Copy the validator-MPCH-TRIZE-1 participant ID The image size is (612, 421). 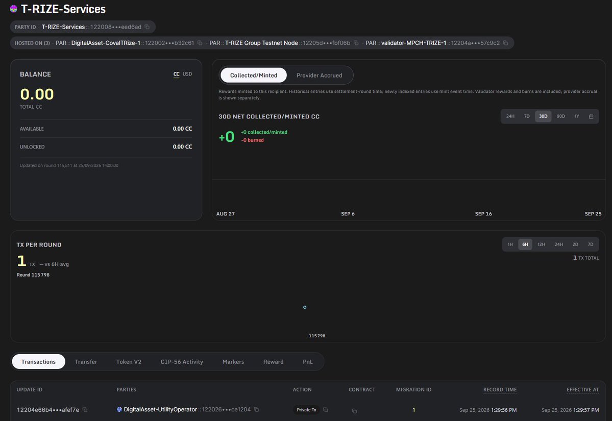point(505,43)
